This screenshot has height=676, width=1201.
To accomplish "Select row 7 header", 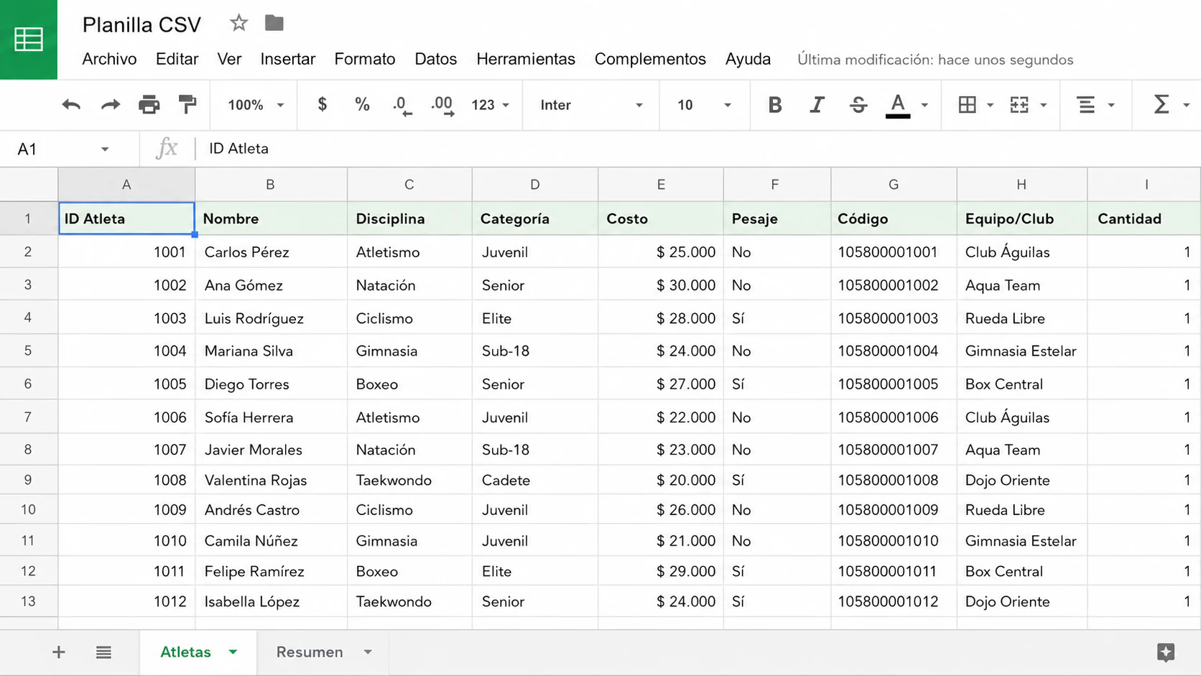I will 28,417.
